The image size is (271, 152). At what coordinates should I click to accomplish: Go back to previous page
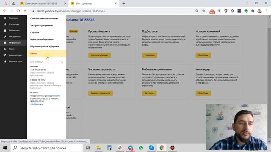pos(5,11)
